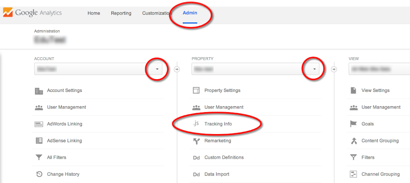Click the Channel Grouping icon

(353, 174)
